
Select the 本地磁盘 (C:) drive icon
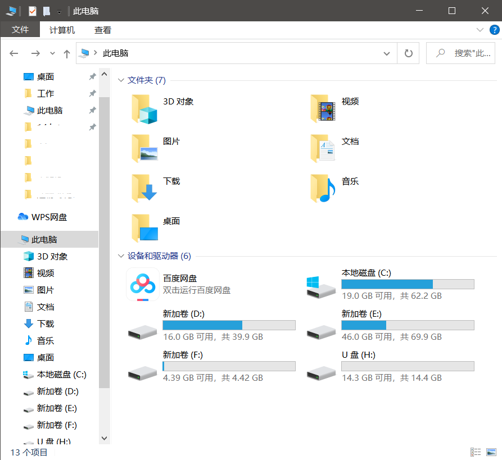coord(321,285)
